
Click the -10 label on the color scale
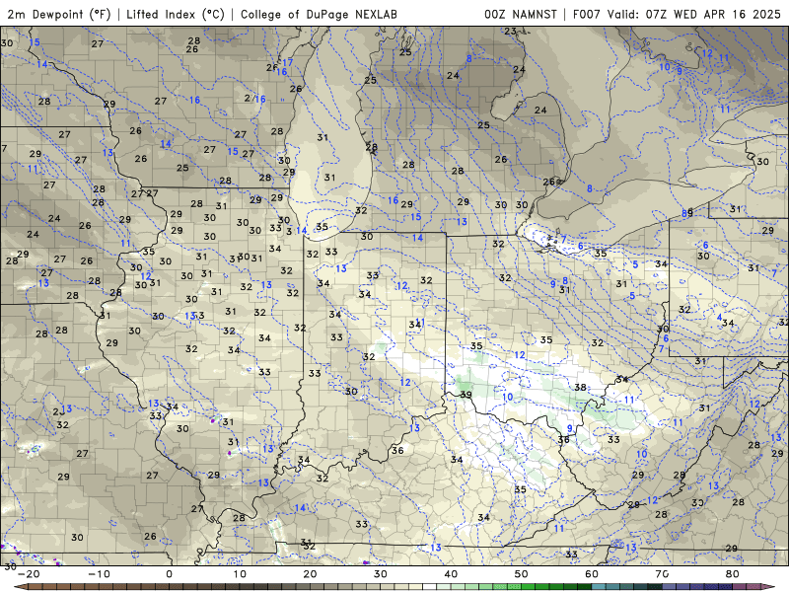point(99,574)
